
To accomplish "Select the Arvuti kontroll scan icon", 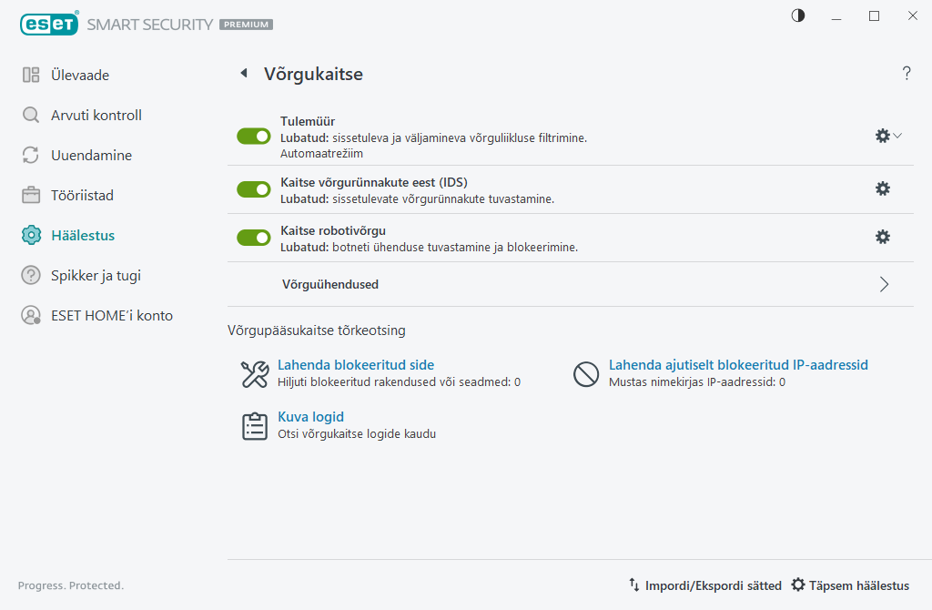I will 30,115.
